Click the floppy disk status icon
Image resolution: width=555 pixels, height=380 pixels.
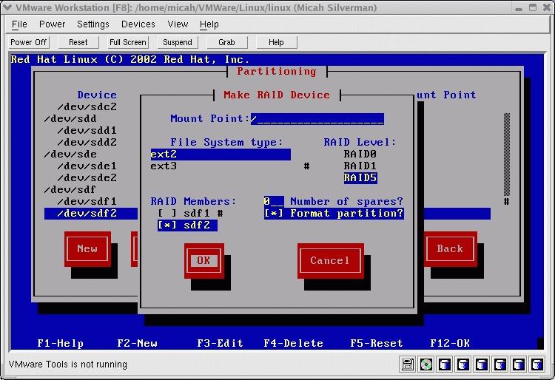407,364
